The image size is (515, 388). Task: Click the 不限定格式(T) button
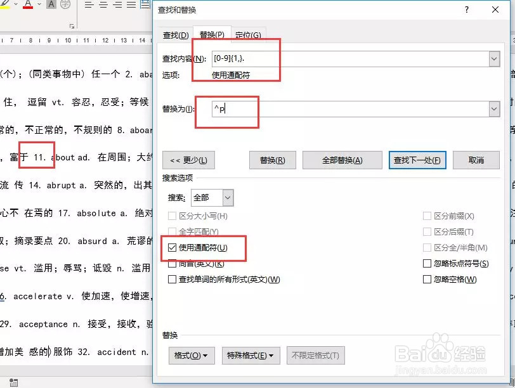click(316, 356)
